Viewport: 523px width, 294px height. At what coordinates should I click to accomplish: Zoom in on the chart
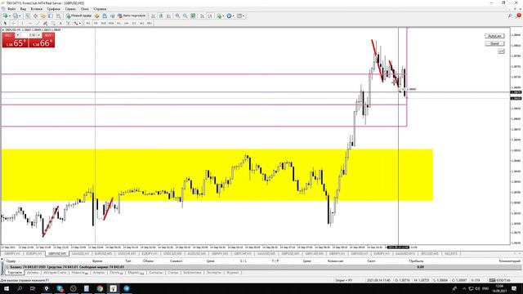[177, 16]
